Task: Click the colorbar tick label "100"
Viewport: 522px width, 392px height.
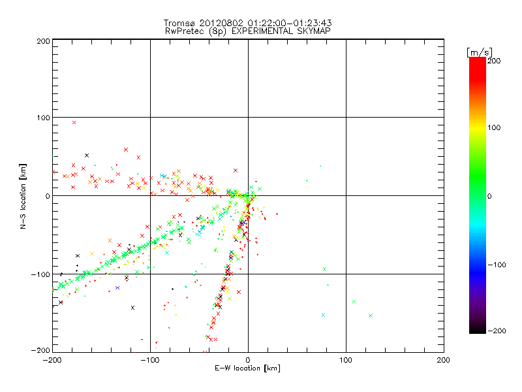Action: (494, 127)
